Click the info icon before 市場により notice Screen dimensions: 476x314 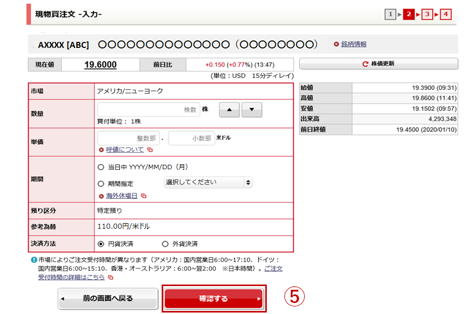(34, 260)
